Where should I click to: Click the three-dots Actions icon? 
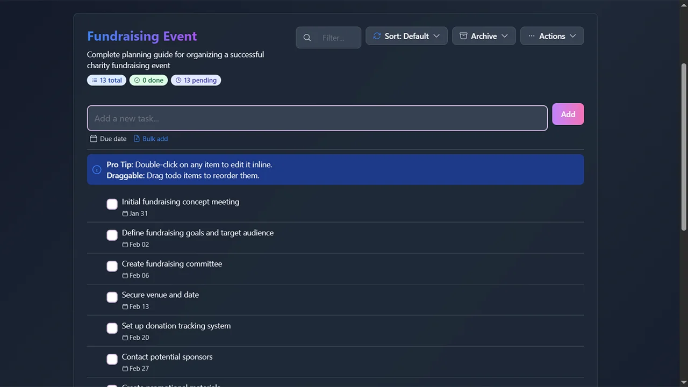[532, 36]
